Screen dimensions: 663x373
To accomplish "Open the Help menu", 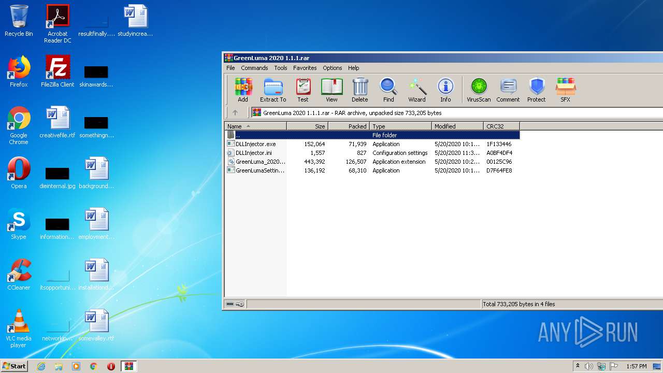I will 354,68.
